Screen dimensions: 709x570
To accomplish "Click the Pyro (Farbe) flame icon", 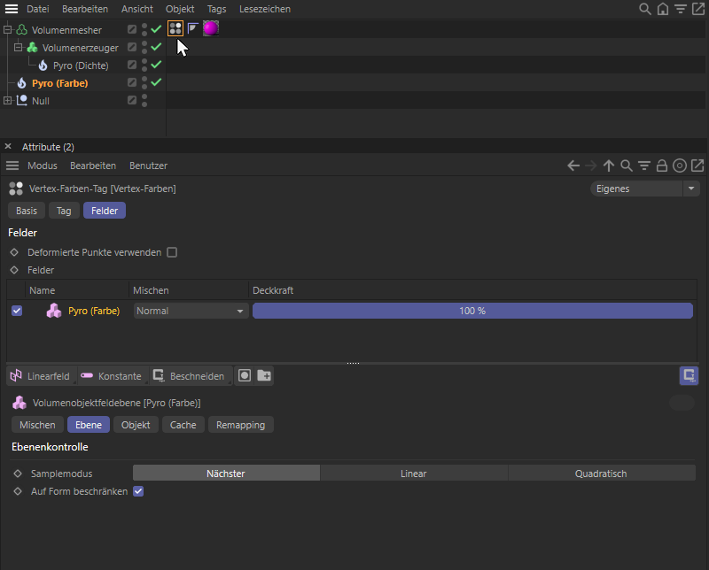I will [21, 82].
